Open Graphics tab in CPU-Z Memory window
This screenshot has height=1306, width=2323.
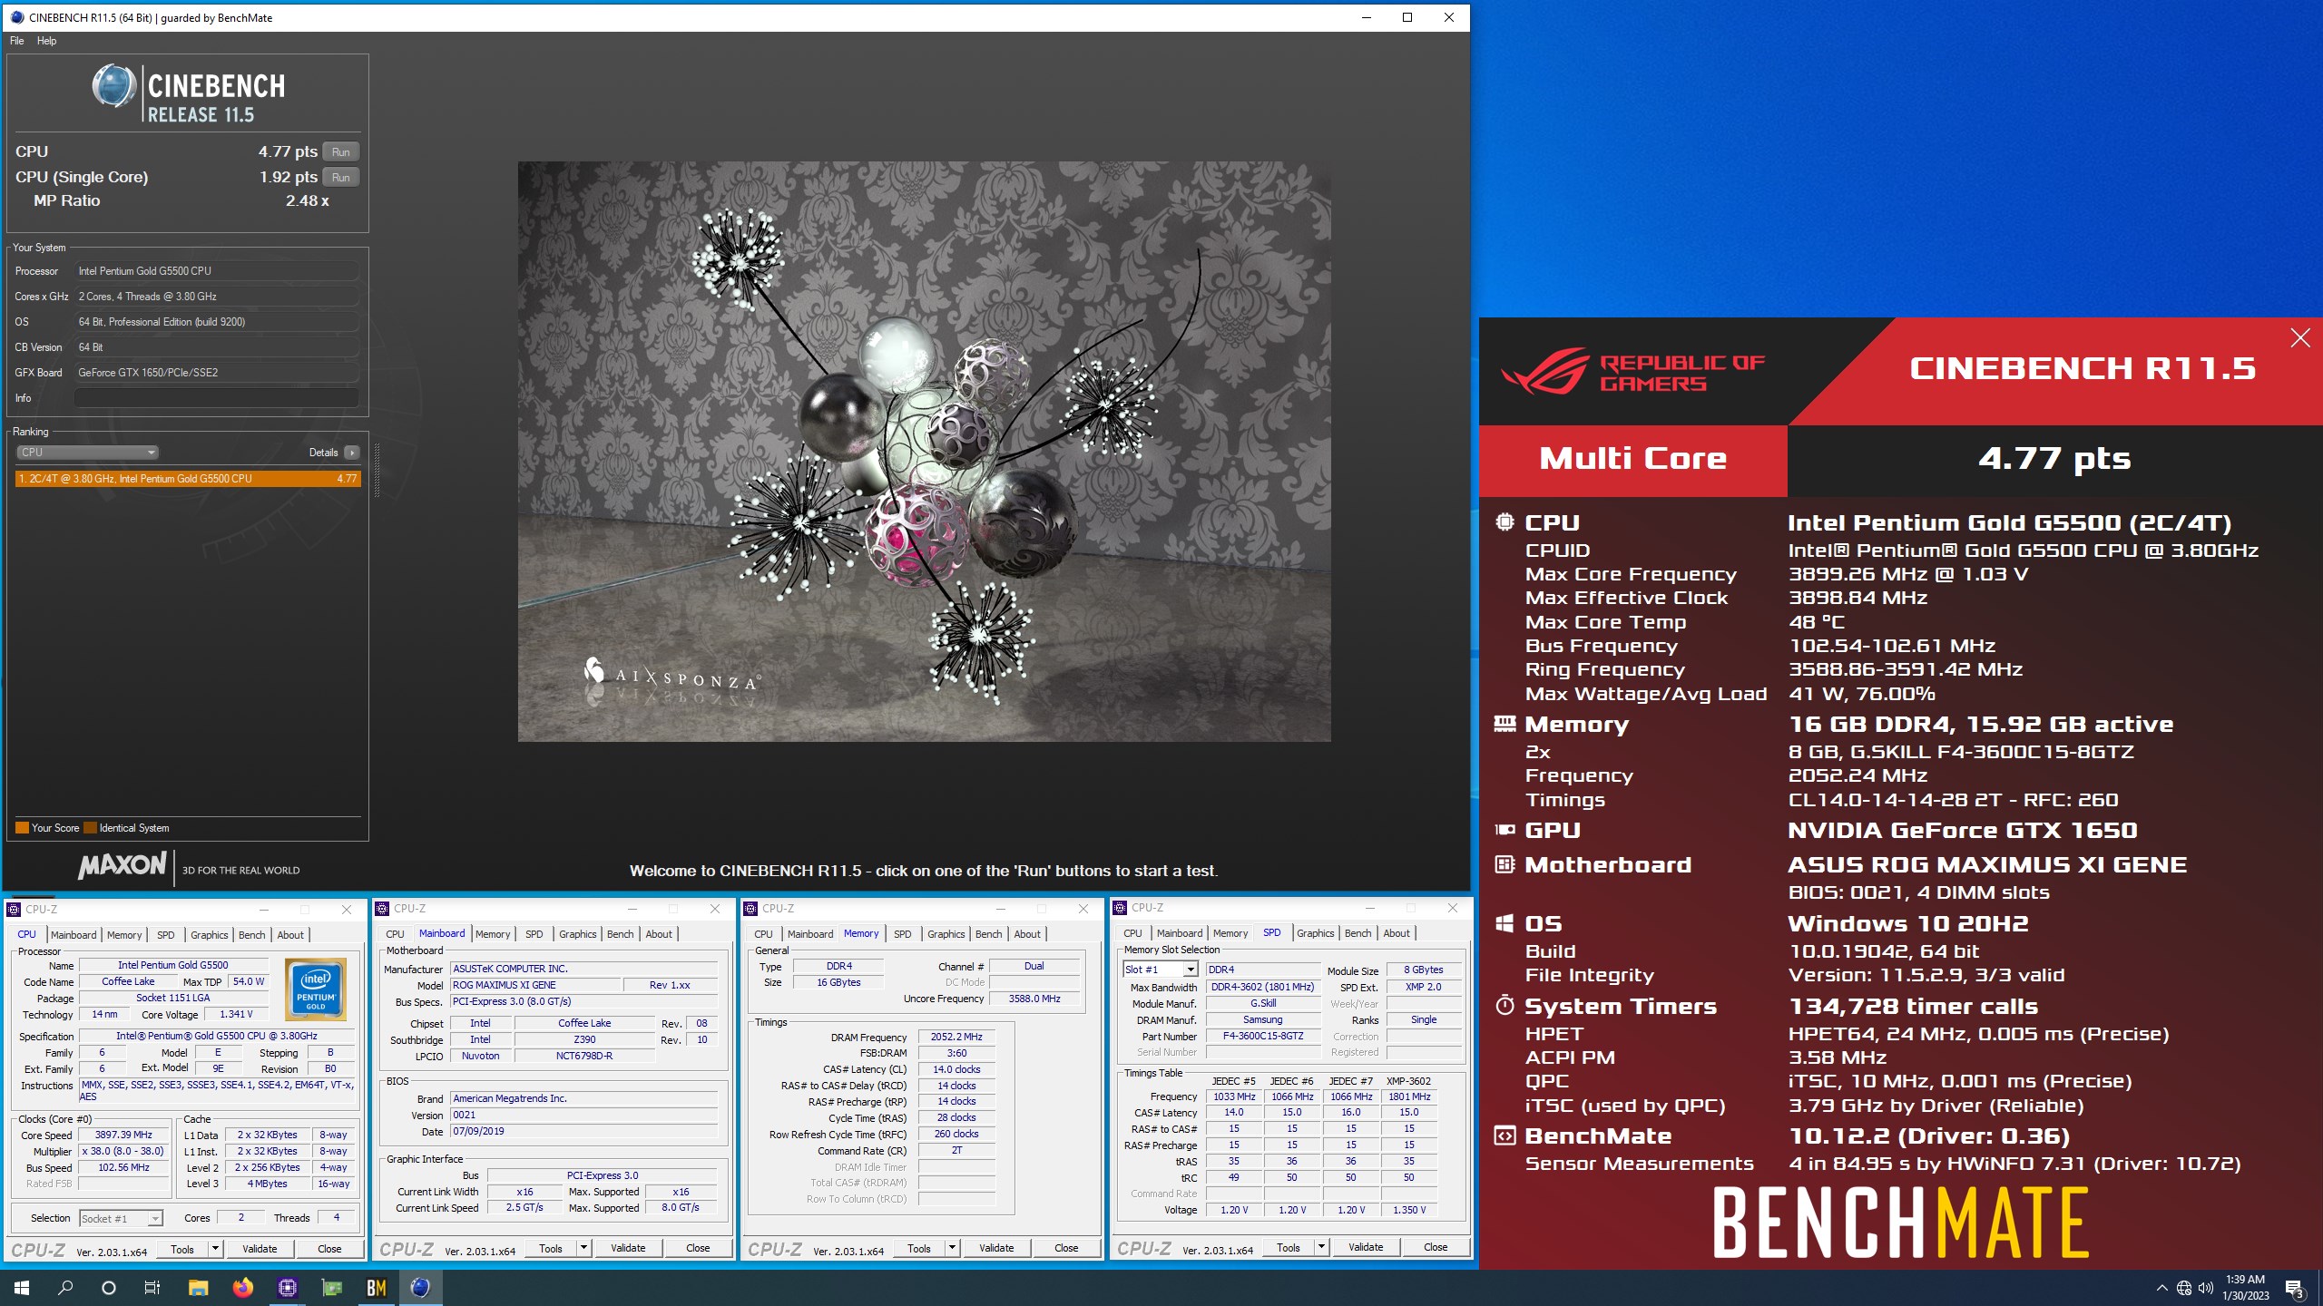(x=946, y=934)
